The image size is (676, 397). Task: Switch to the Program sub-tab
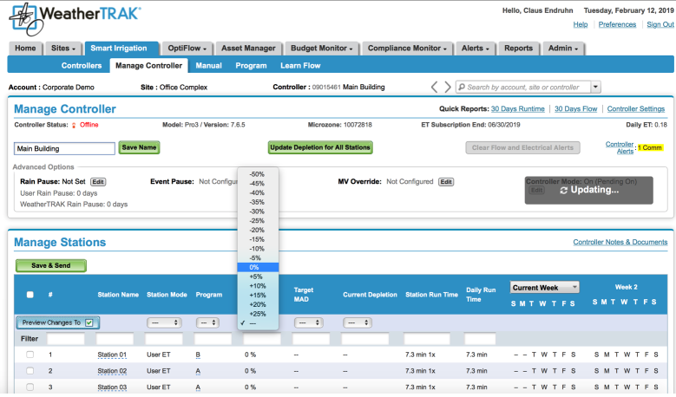pyautogui.click(x=251, y=66)
